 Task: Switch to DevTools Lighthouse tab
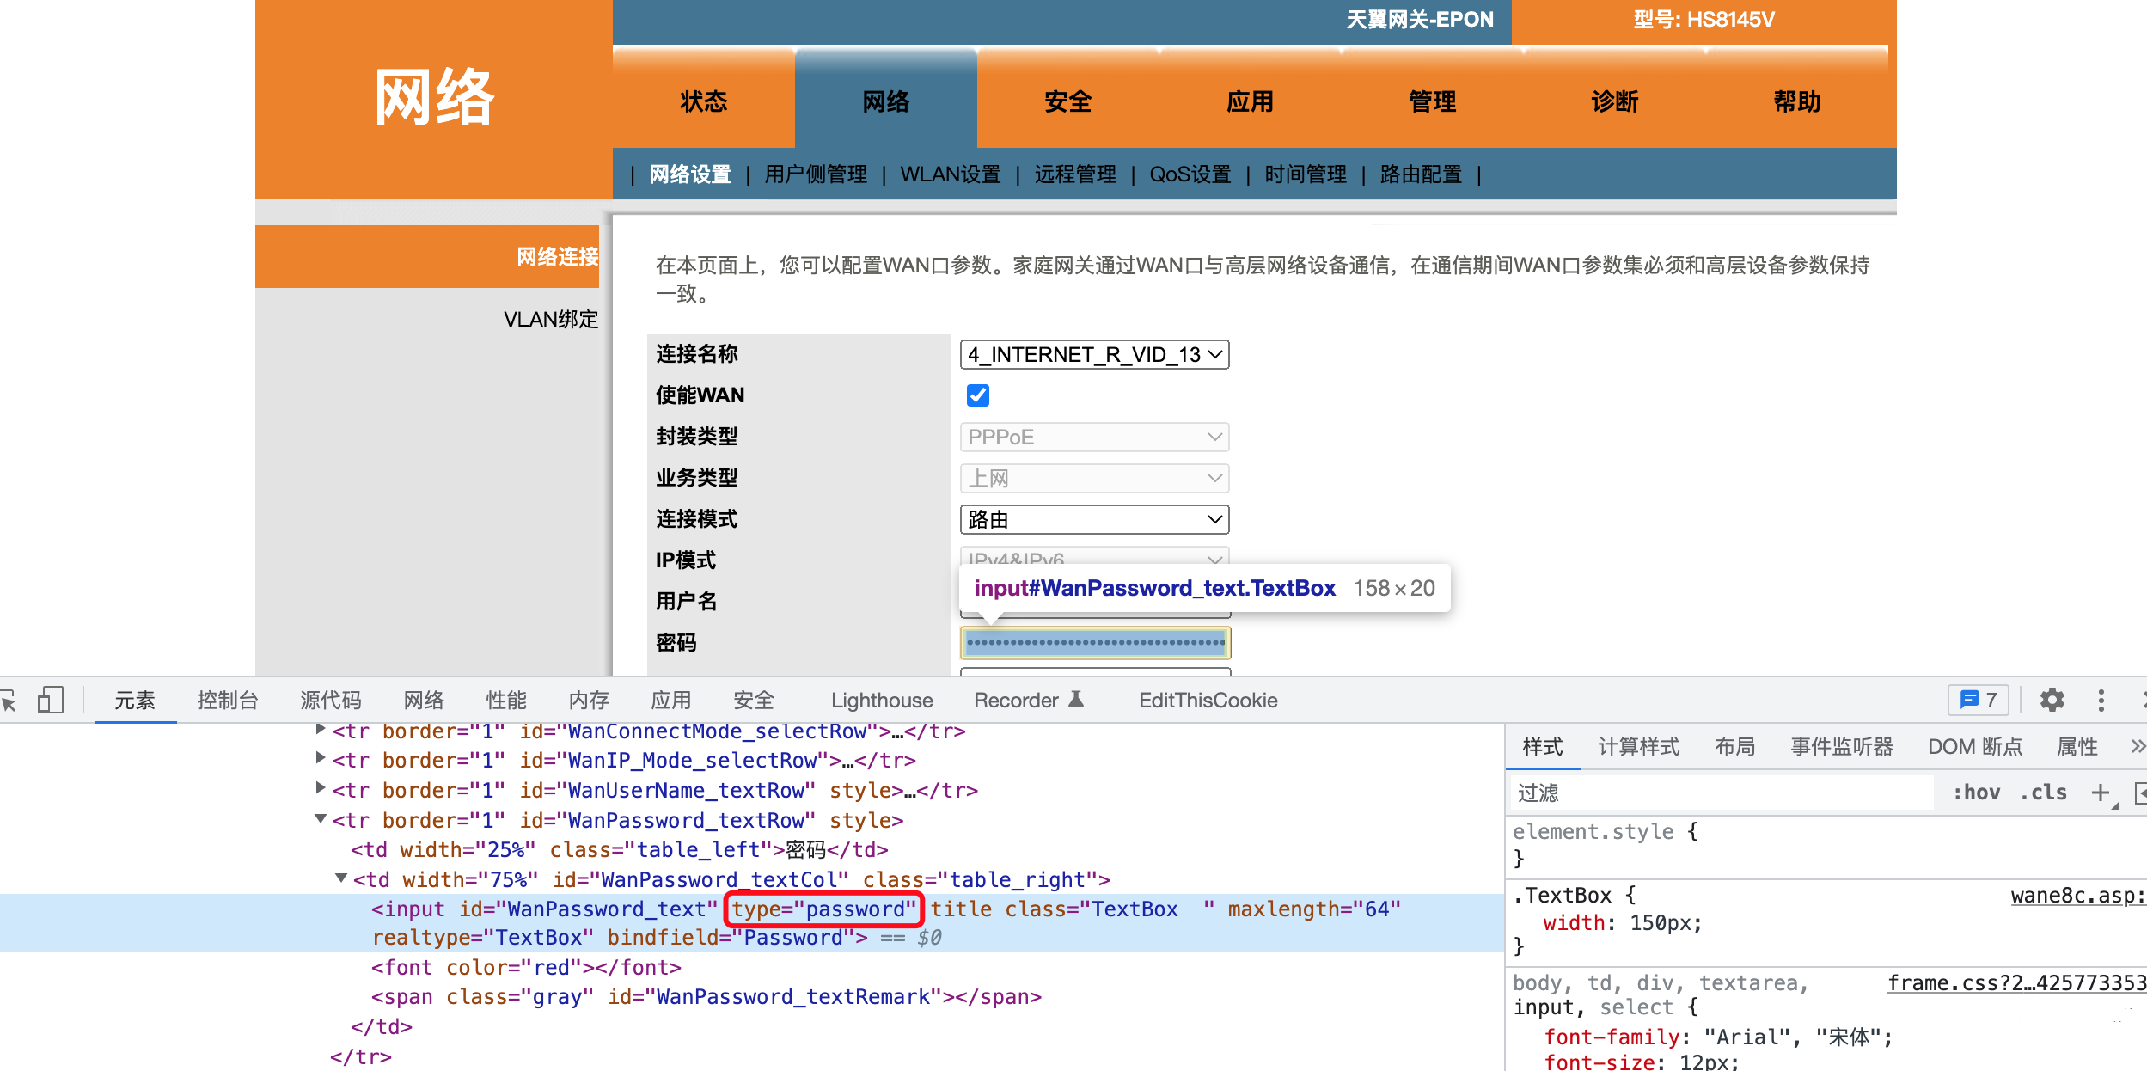882,701
